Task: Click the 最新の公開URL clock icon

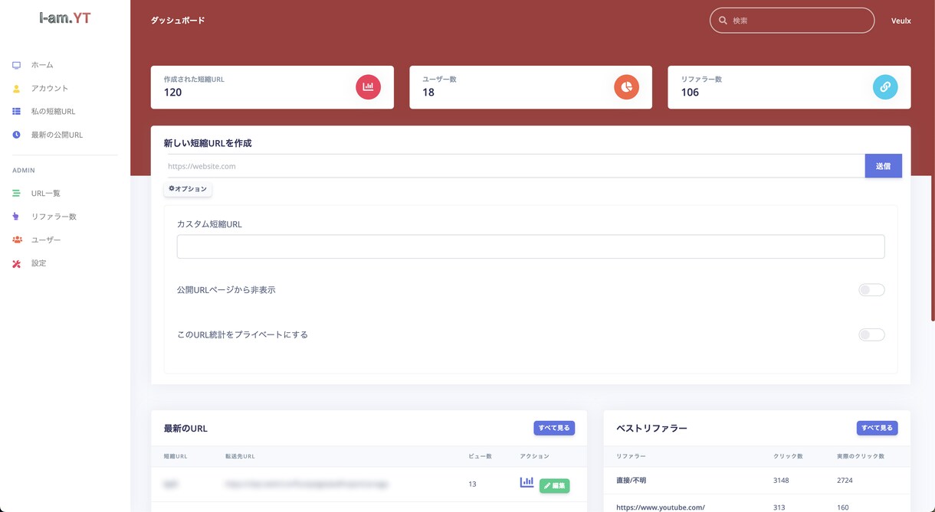Action: [16, 135]
